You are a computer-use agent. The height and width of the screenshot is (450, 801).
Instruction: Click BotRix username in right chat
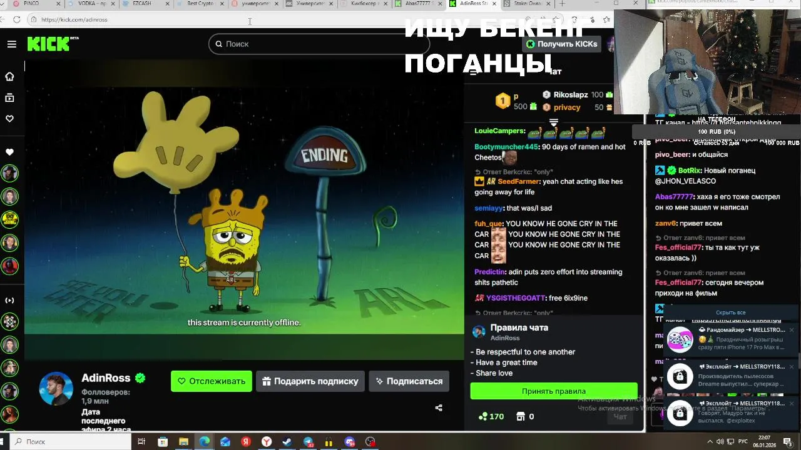point(690,171)
